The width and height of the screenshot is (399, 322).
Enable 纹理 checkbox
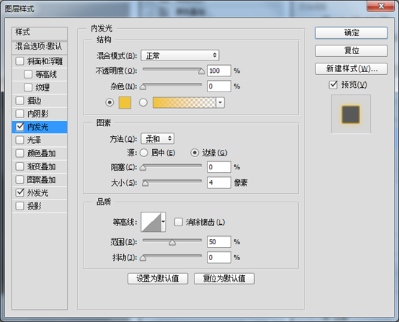28,87
